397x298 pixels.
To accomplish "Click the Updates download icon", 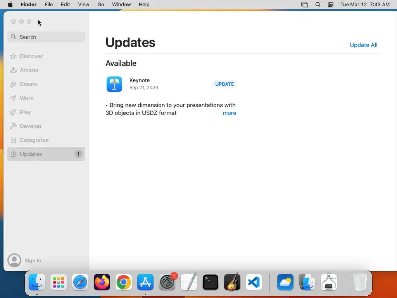I will pyautogui.click(x=14, y=154).
